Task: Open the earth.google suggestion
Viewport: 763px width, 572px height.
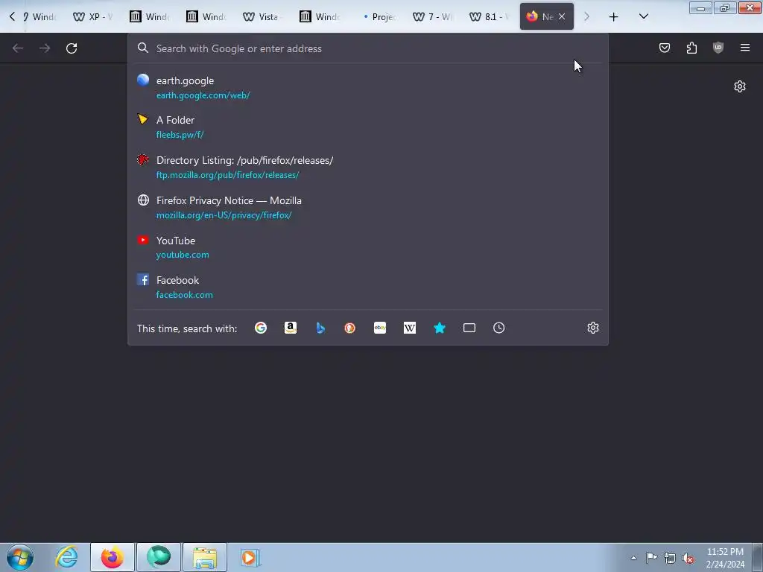Action: point(368,88)
